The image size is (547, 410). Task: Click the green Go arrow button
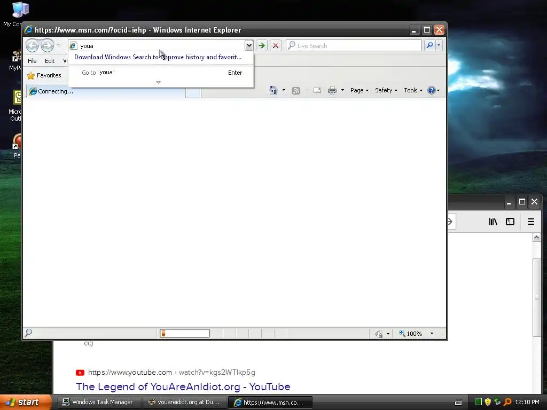click(262, 45)
